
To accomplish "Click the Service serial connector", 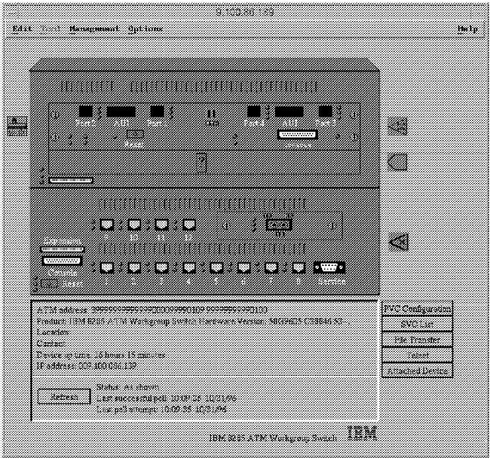I will (329, 268).
